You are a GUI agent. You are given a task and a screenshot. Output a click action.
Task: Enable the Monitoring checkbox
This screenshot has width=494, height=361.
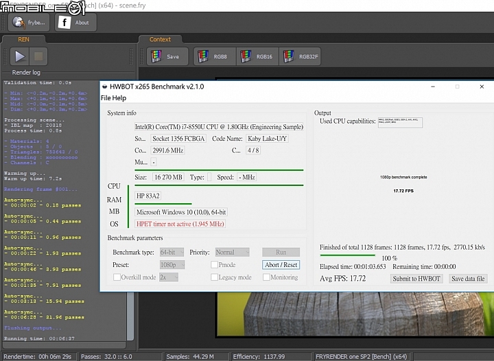tap(266, 277)
